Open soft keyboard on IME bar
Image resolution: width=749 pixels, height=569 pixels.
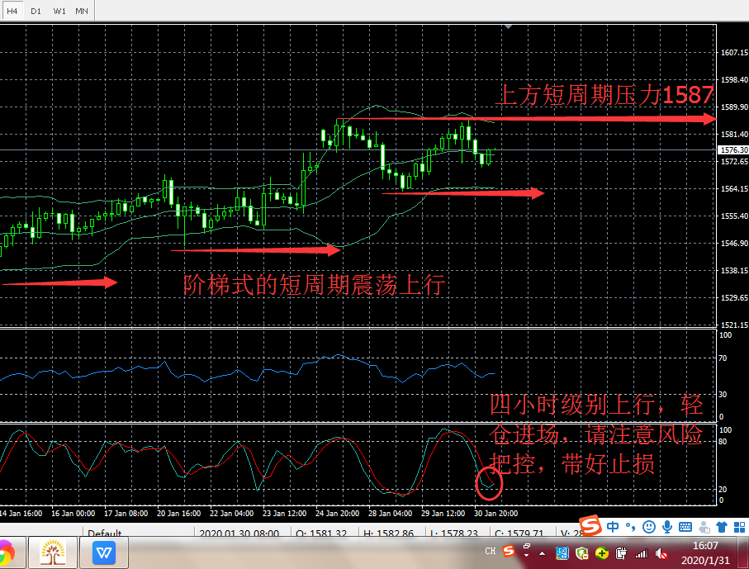(x=685, y=527)
